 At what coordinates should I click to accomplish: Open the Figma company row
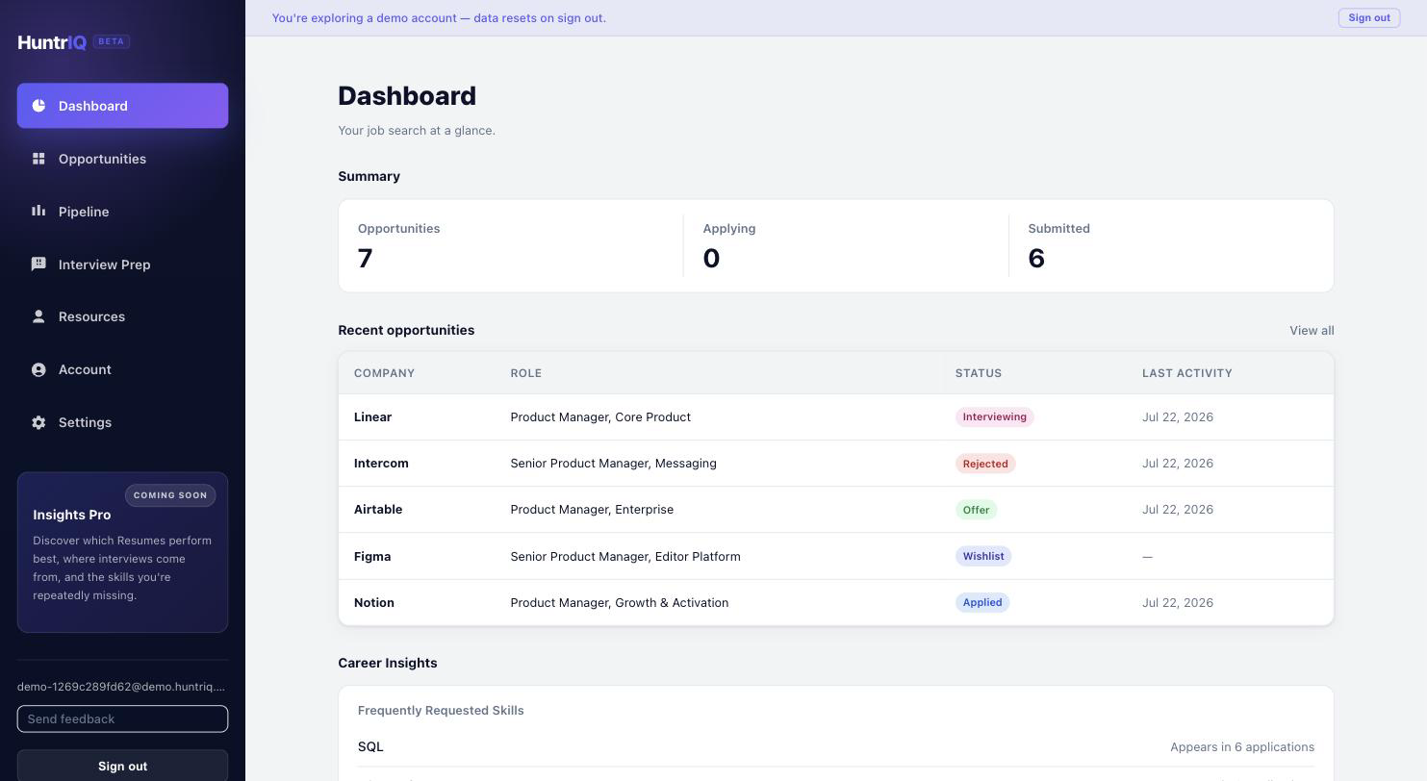pos(835,556)
